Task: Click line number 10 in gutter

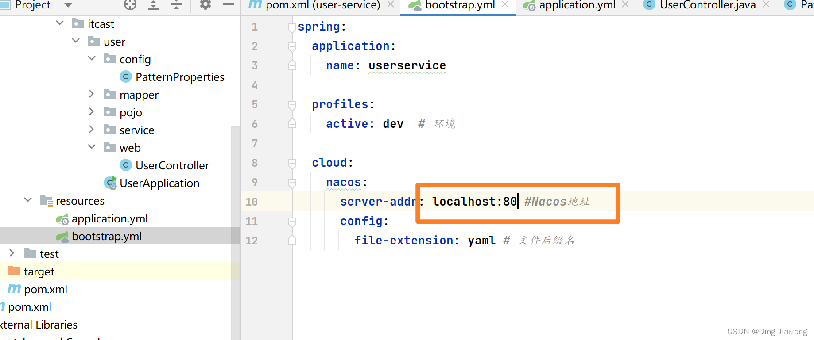Action: click(252, 202)
